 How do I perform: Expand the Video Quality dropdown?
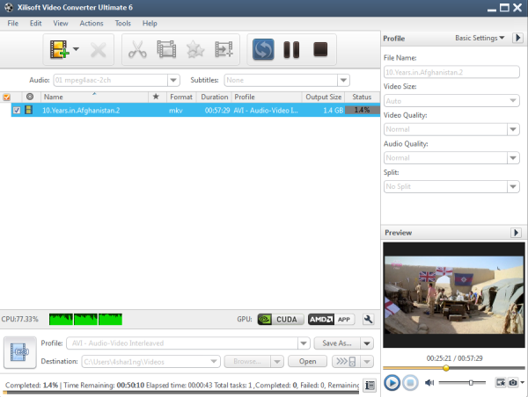(x=513, y=129)
